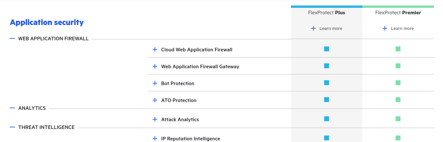This screenshot has width=443, height=142.
Task: Expand Bot Protection via its plus icon
Action: click(155, 83)
